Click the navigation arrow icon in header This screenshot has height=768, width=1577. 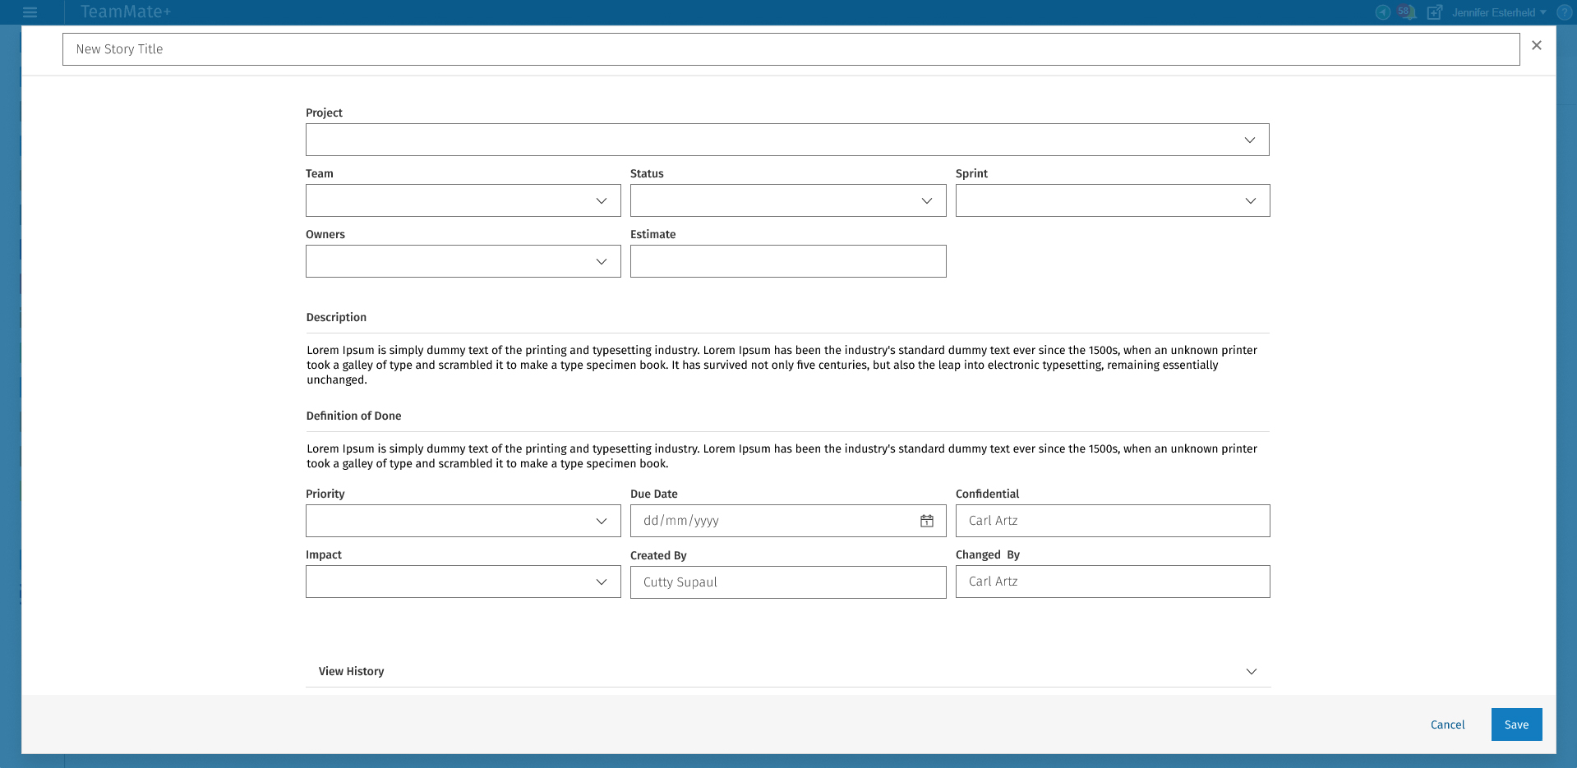[x=1383, y=12]
